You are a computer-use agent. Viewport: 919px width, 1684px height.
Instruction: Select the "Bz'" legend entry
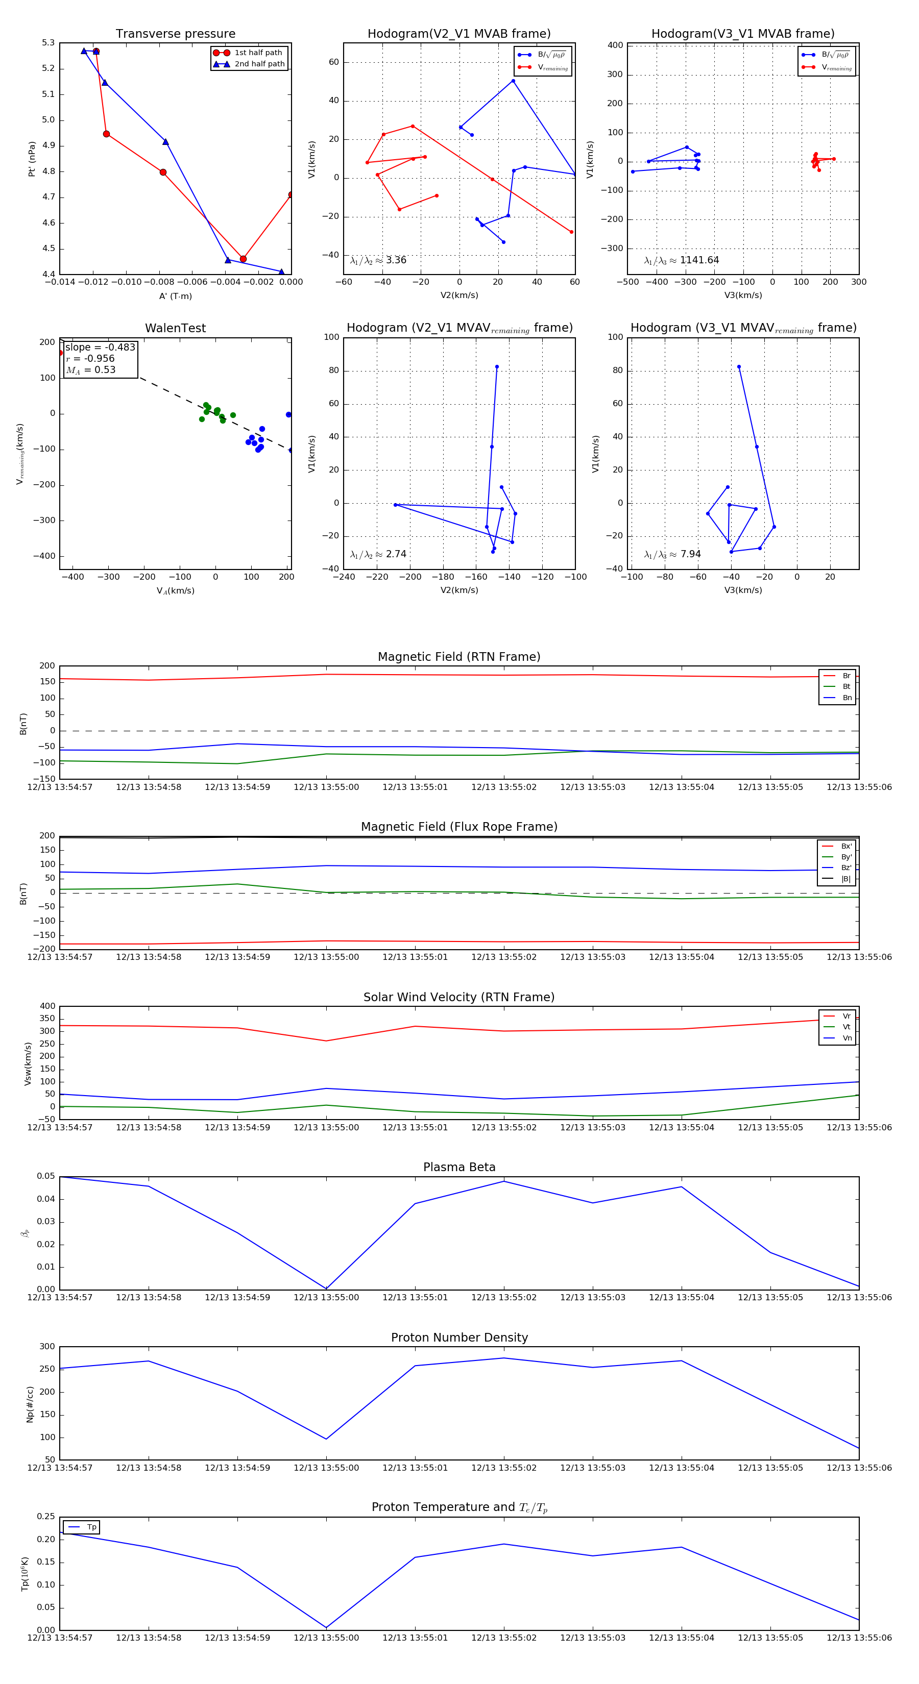point(837,868)
